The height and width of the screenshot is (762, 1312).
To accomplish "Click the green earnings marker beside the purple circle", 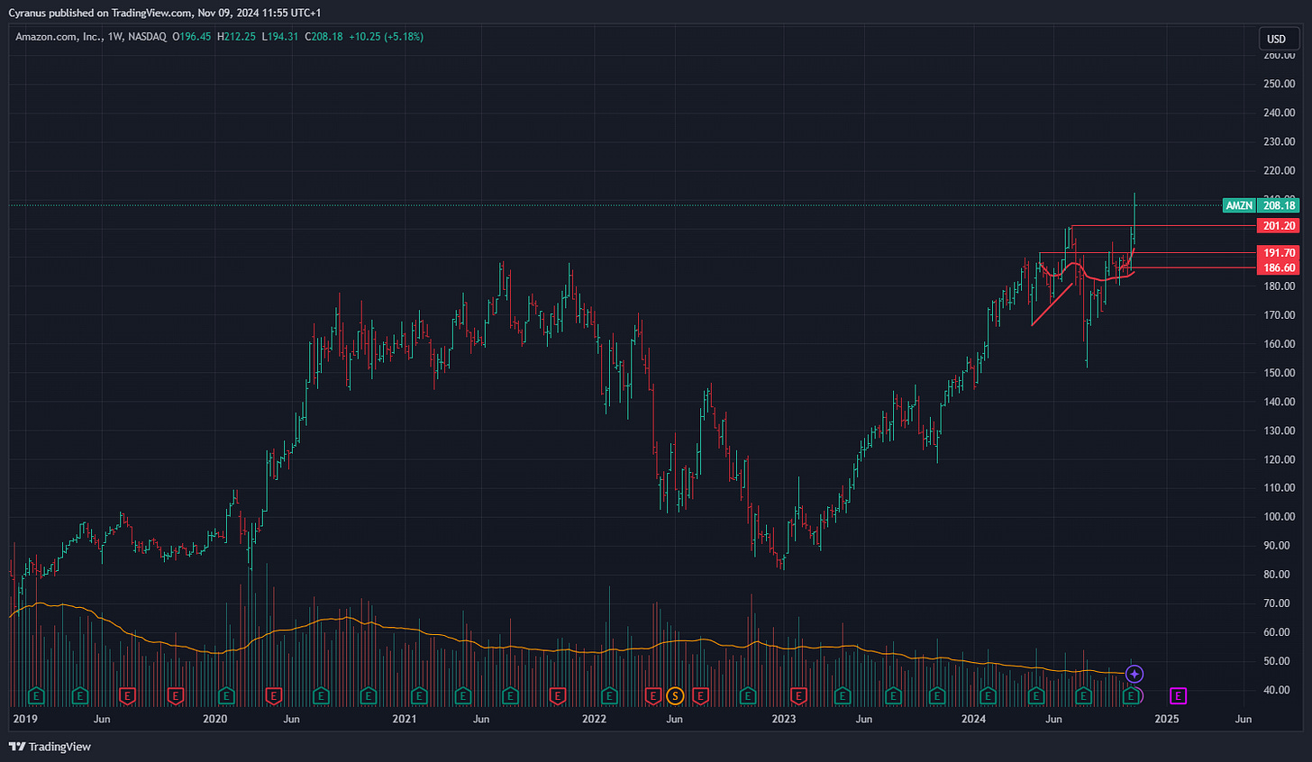I will 1129,695.
